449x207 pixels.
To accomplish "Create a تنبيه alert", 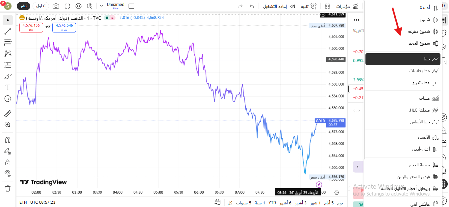I will (309, 6).
